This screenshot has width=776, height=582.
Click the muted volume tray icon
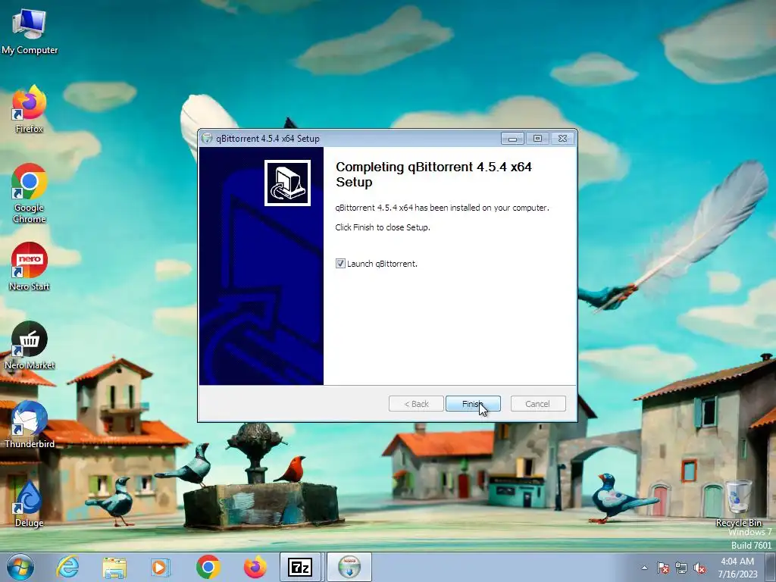pos(699,568)
